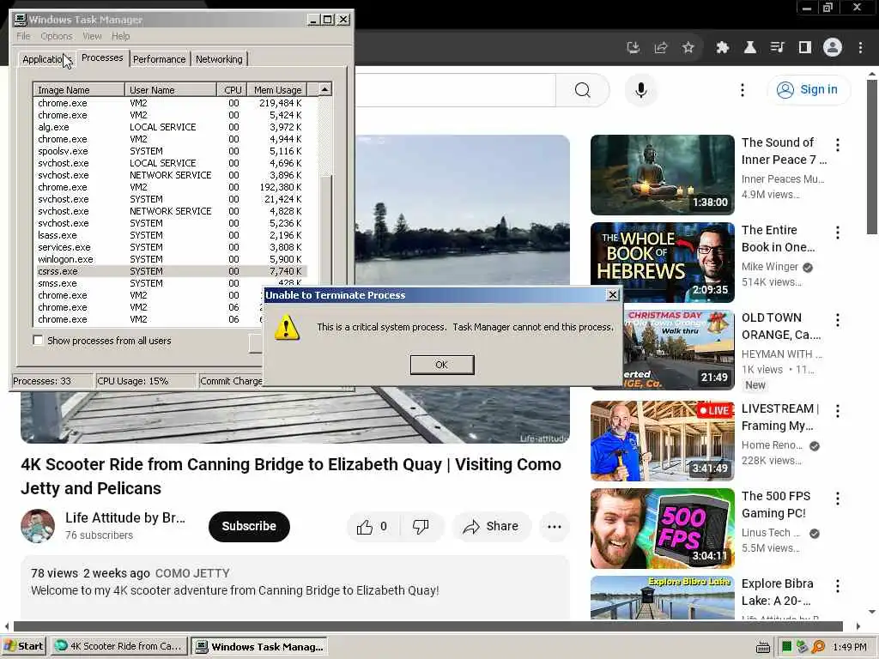The width and height of the screenshot is (879, 659).
Task: Select svchost.exe using 21,424 K memory
Action: coord(171,199)
